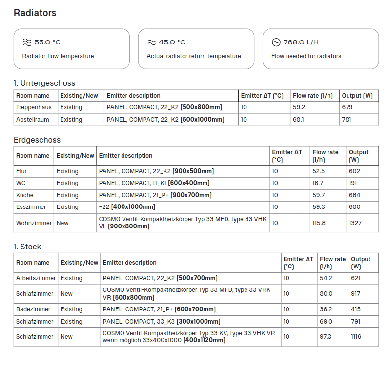Click the 55.0 °C flow temperature card
Screen dimensions: 390x370
[71, 48]
